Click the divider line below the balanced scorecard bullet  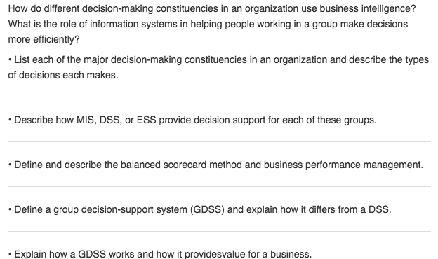coord(220,187)
